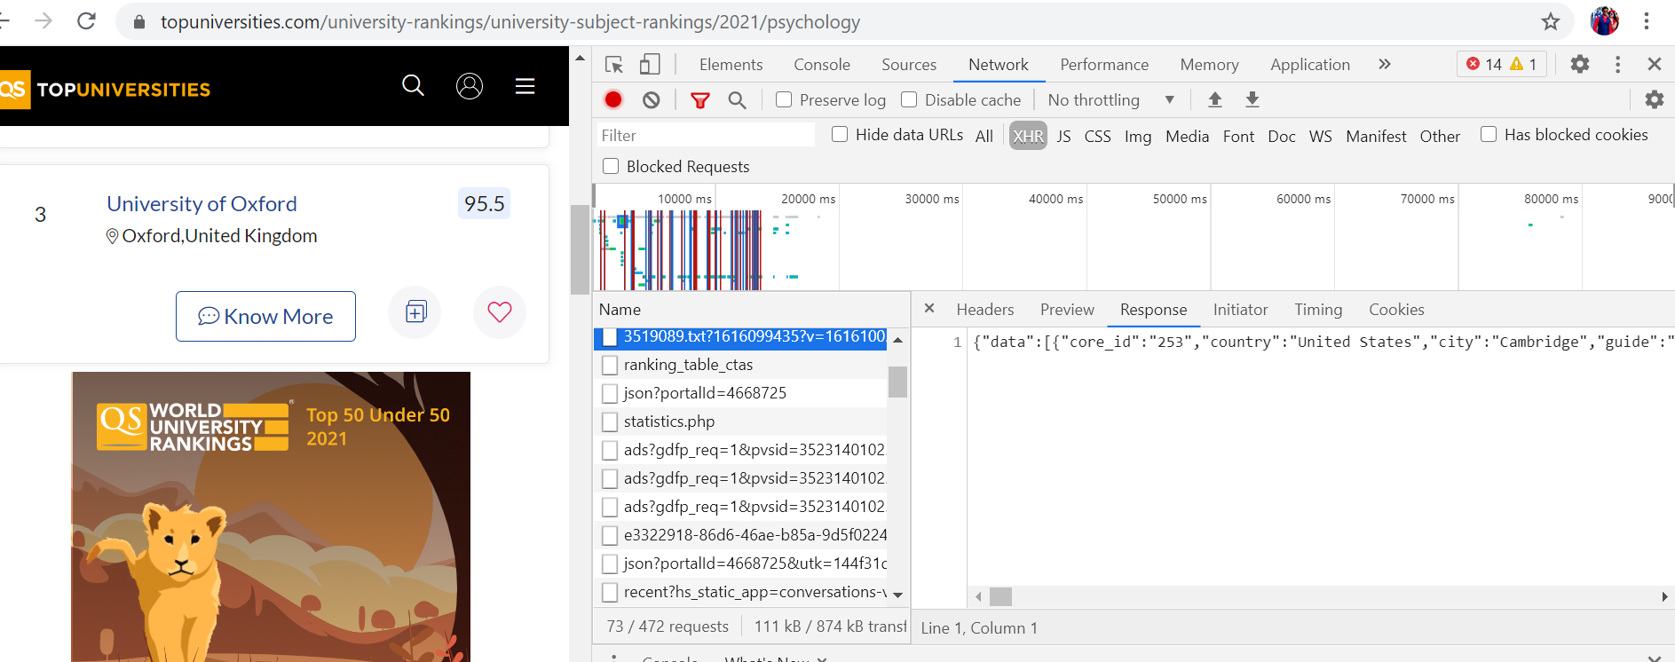Clear the network log

tap(652, 100)
